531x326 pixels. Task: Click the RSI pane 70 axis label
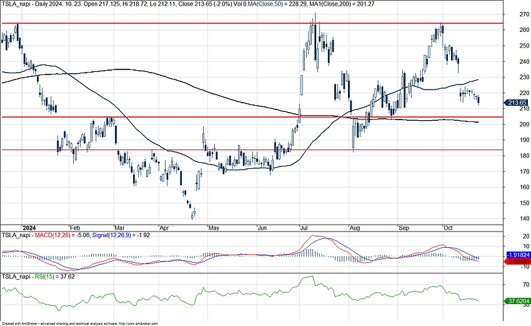(x=526, y=285)
